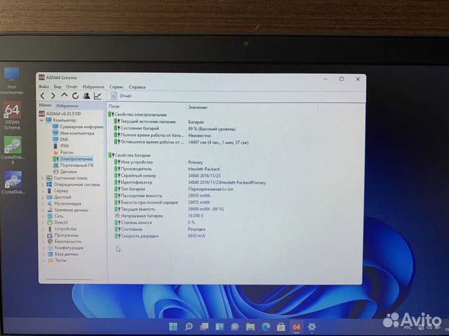
Task: Open the Отчёт menu
Action: coord(72,86)
